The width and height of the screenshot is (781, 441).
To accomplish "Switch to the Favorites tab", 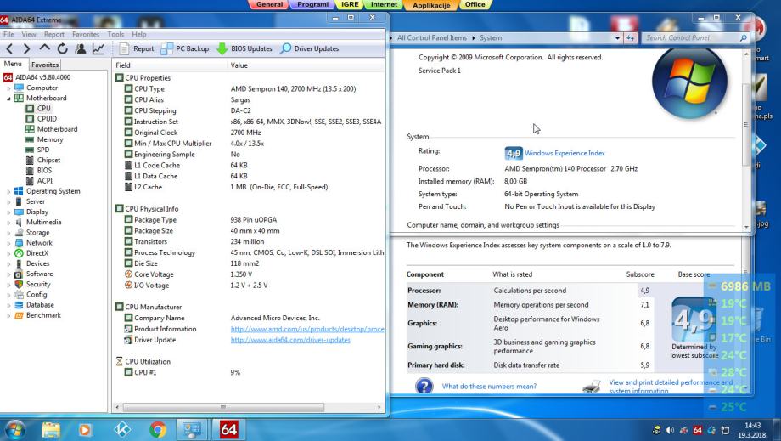I will pyautogui.click(x=45, y=65).
